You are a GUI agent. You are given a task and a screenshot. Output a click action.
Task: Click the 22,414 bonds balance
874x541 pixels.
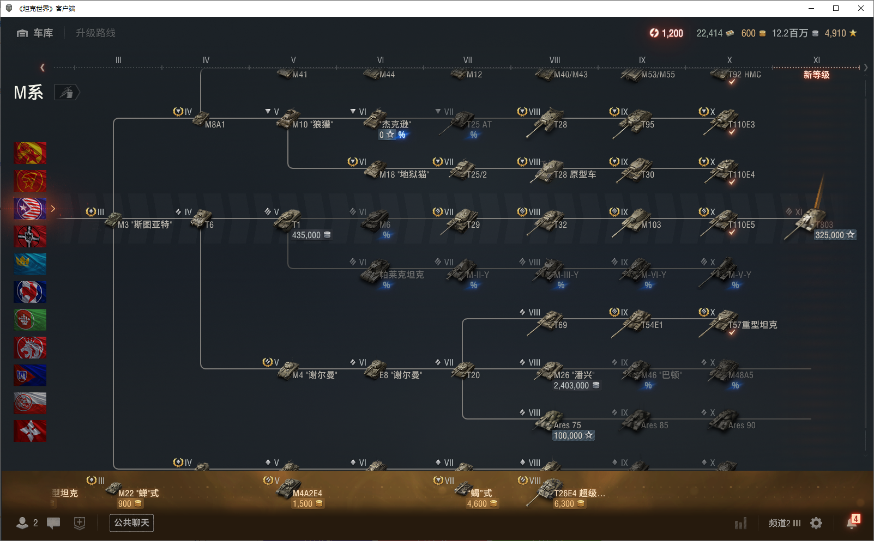tap(715, 33)
